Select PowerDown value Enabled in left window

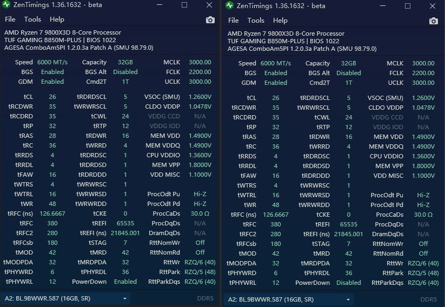coord(125,282)
